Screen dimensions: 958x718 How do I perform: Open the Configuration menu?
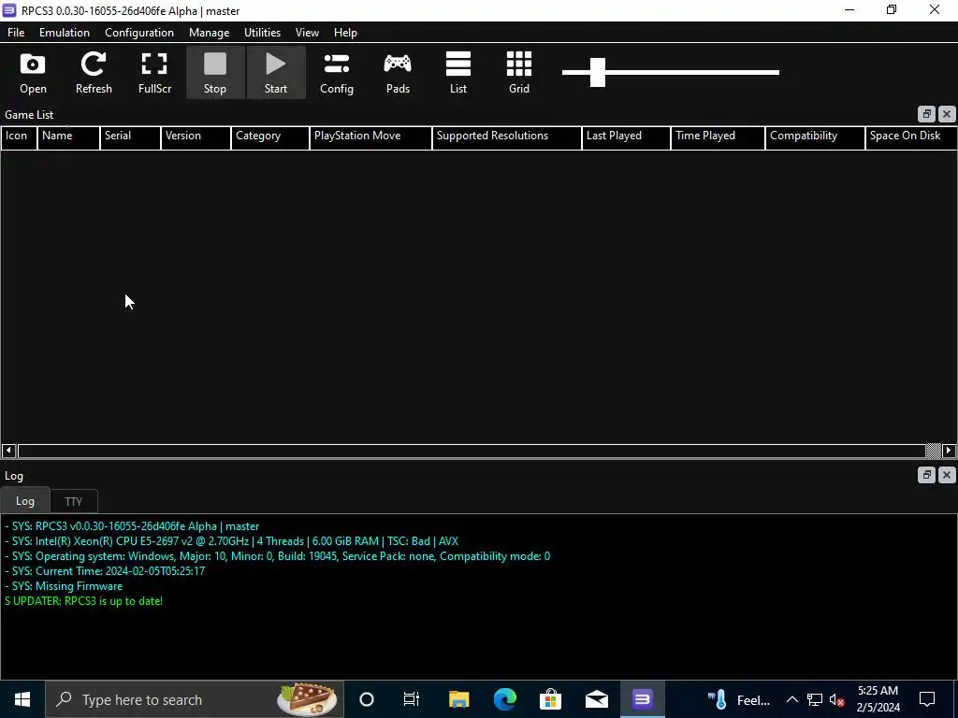pyautogui.click(x=139, y=33)
